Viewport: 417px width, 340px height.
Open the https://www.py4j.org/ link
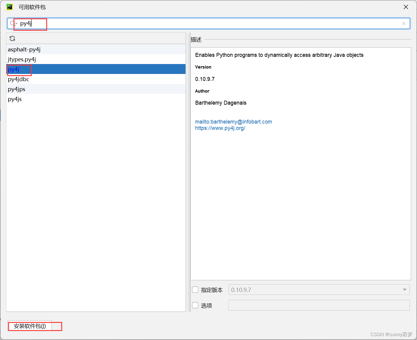tap(220, 128)
